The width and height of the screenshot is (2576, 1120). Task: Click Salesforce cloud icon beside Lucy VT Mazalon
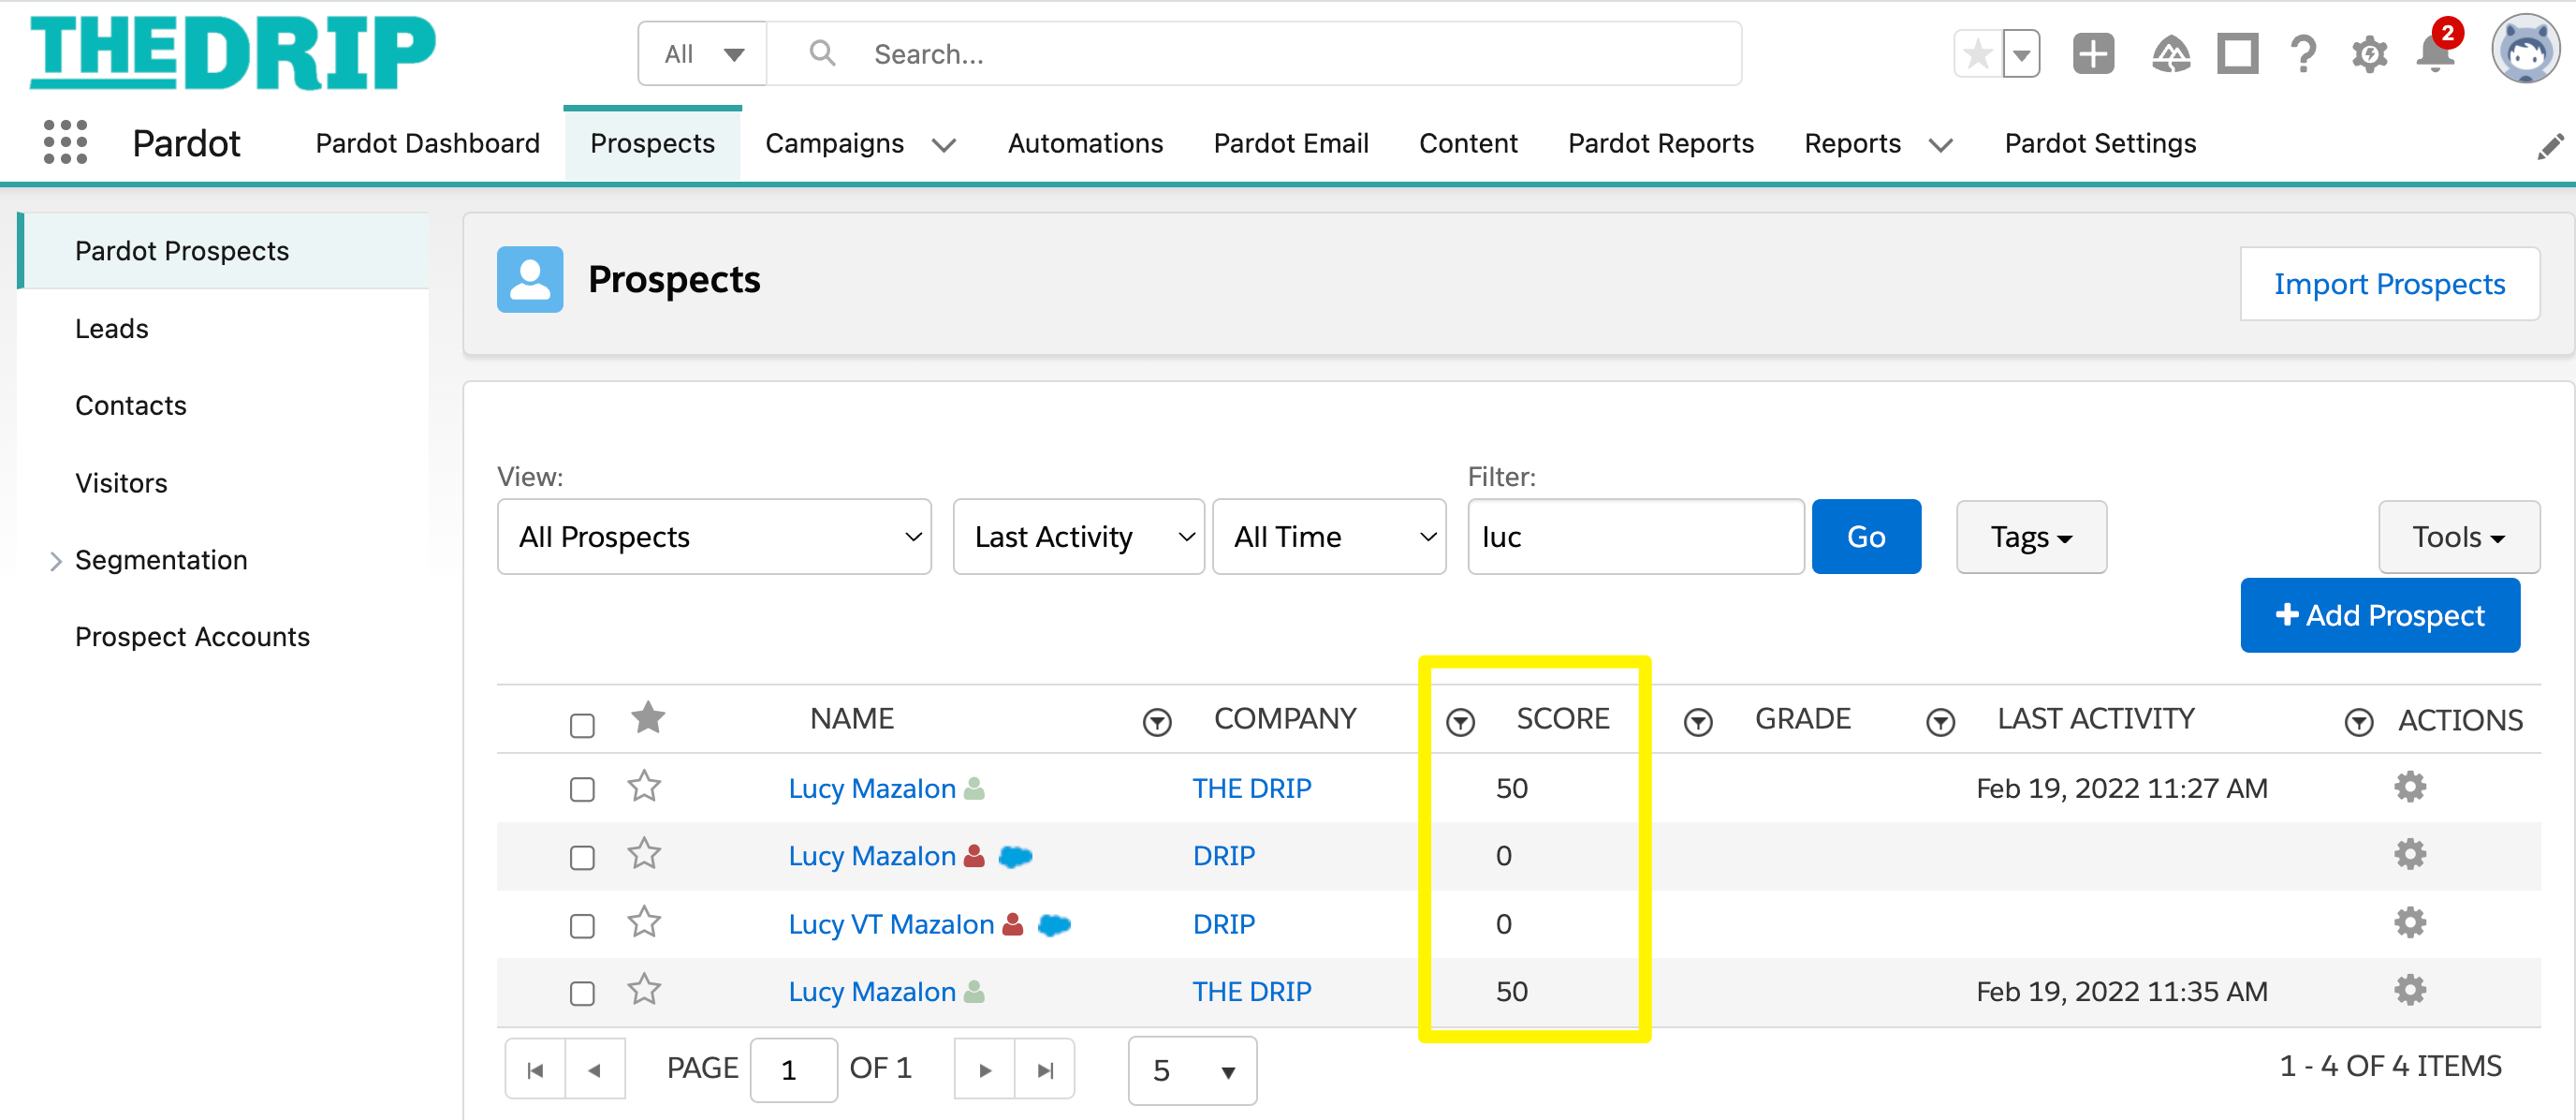pos(1054,925)
